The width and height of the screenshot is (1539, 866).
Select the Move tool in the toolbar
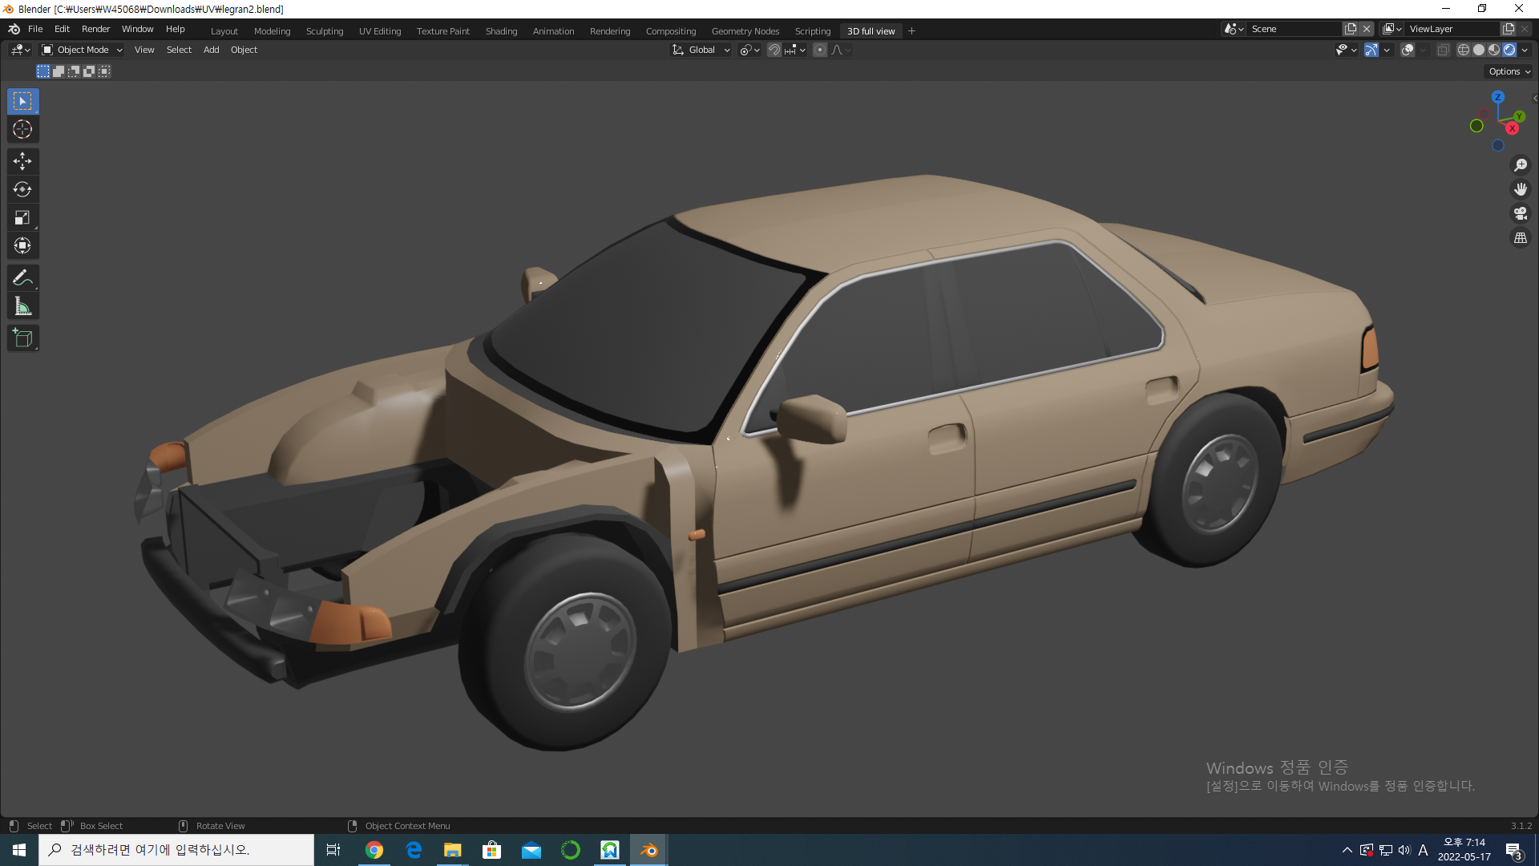coord(22,161)
